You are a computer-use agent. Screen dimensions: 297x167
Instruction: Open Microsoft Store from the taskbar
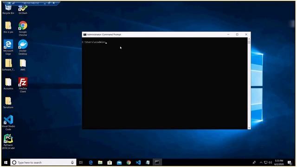click(110, 162)
